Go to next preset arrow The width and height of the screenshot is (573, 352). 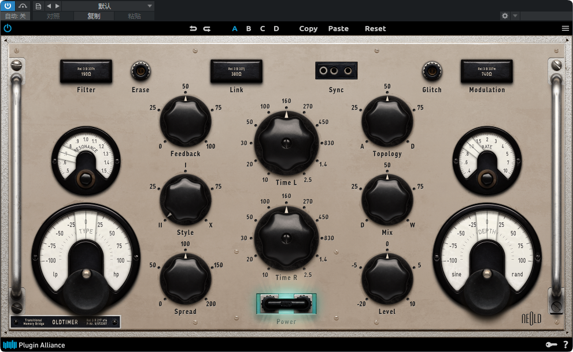57,6
